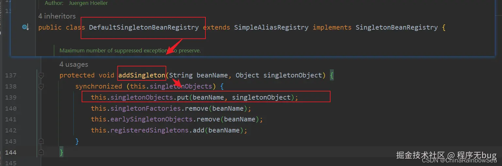Click the fold end marker at line 143
This screenshot has width=502, height=166.
coord(41,141)
